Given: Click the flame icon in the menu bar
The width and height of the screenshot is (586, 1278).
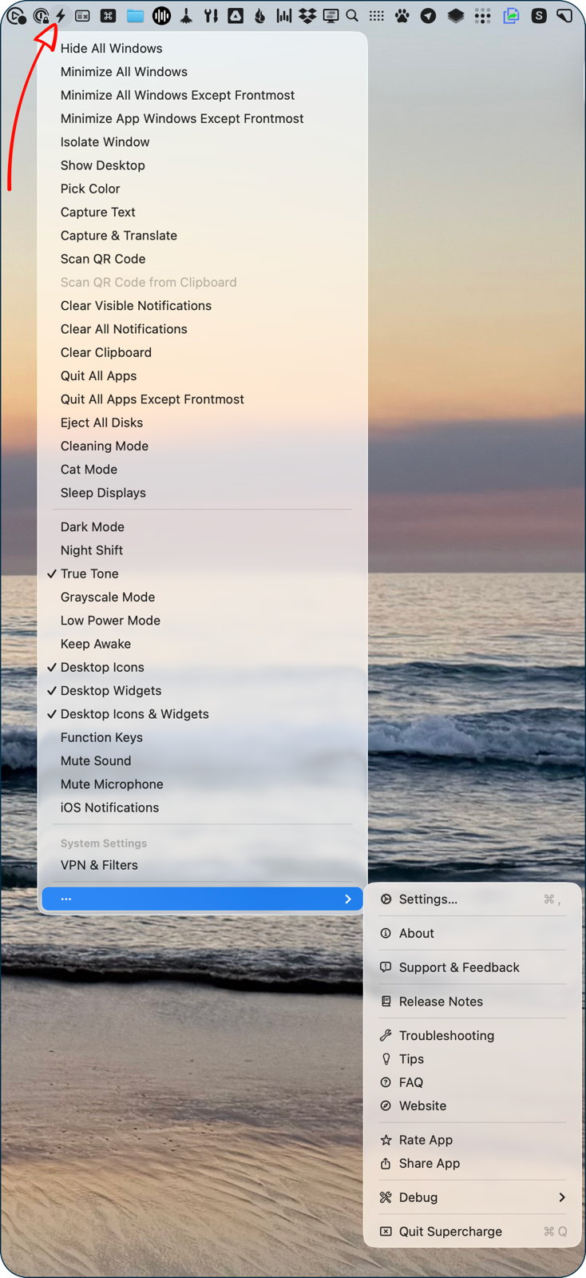Looking at the screenshot, I should [260, 15].
